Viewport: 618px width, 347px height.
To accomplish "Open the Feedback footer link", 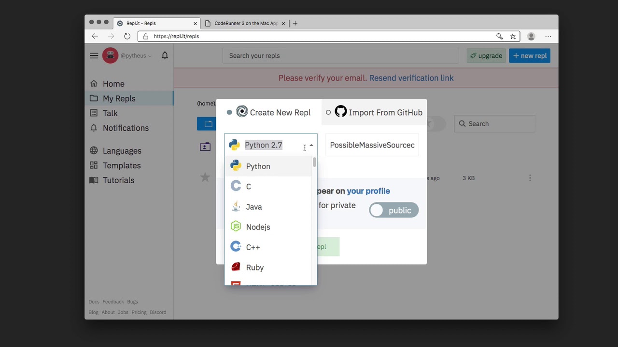I will pos(113,302).
